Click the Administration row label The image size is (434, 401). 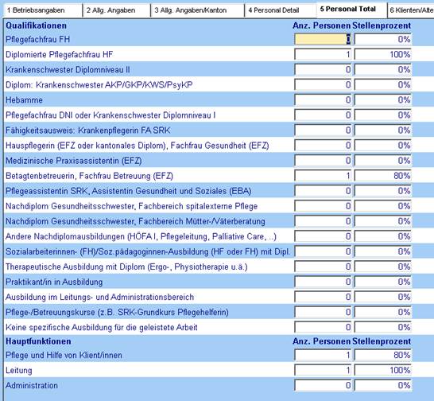pyautogui.click(x=32, y=385)
